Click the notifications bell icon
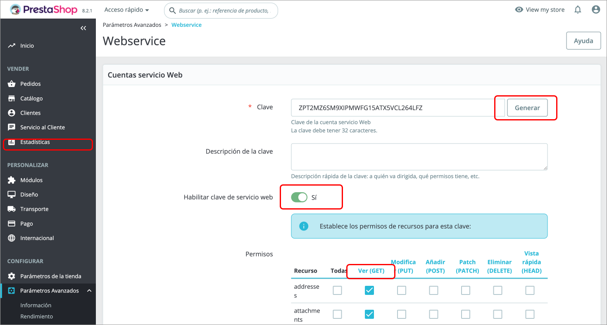Image resolution: width=607 pixels, height=325 pixels. [578, 9]
